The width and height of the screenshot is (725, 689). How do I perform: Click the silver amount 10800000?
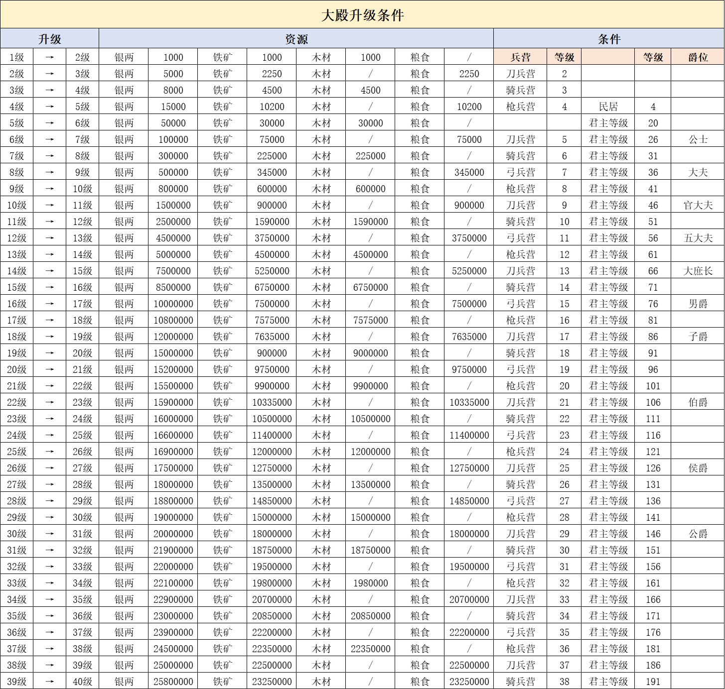(173, 320)
